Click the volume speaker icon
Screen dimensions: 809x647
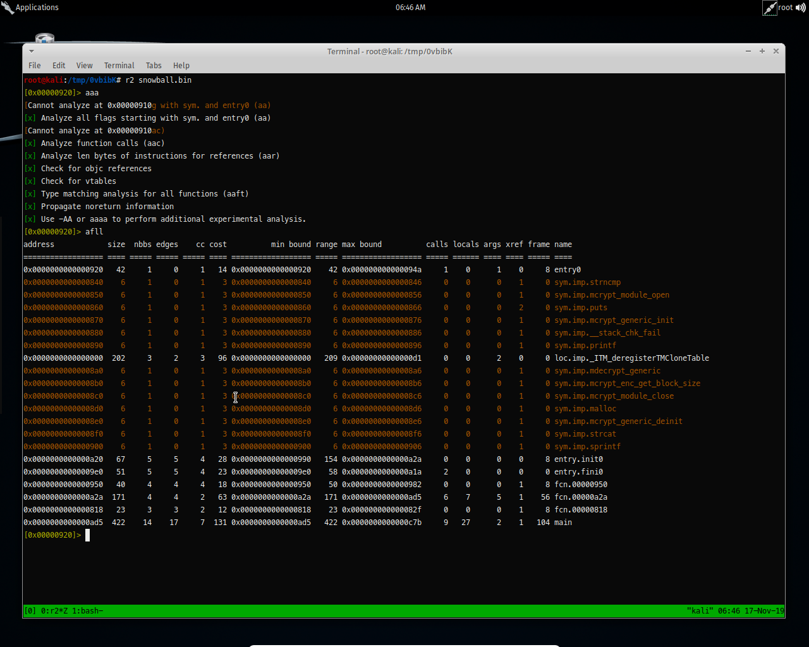coord(800,8)
